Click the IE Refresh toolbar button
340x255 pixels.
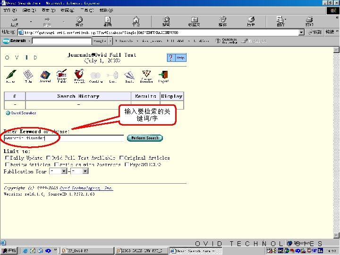[108, 21]
